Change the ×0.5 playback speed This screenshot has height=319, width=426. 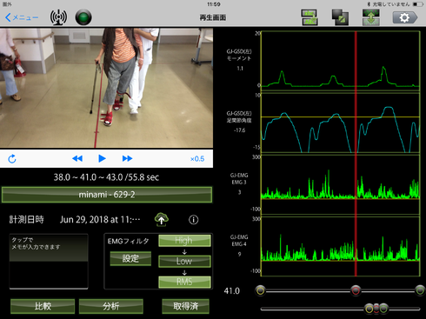coord(197,159)
